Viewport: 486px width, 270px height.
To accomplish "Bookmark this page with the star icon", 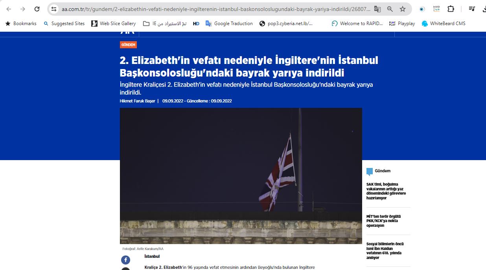I will [403, 9].
